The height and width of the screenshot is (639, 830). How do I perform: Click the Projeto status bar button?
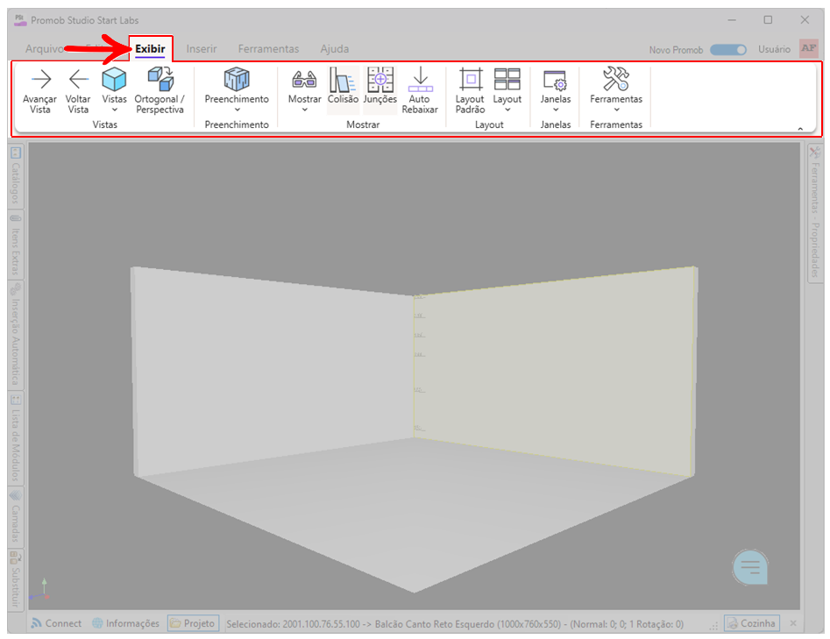(193, 623)
